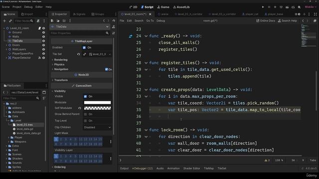Viewport: 319px width, 179px height.
Task: Click the Filter Properties search field
Action: click(x=80, y=33)
